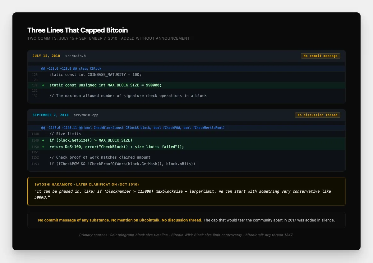
Task: Click the 'Three Lines That Capped Bitcoin' heading
Action: [x=77, y=30]
